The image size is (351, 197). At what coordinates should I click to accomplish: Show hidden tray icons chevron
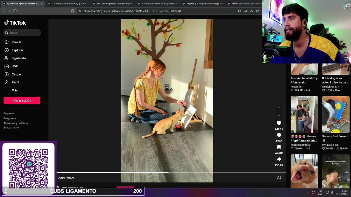(x=307, y=193)
